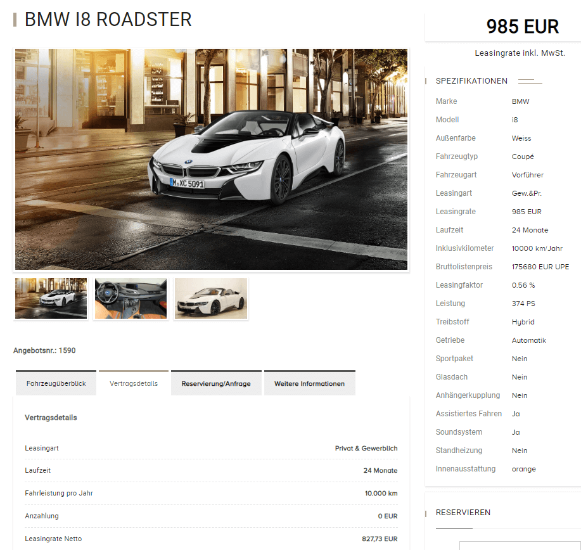Open the Fahrzeugüberblick tab
581x550 pixels.
click(56, 383)
